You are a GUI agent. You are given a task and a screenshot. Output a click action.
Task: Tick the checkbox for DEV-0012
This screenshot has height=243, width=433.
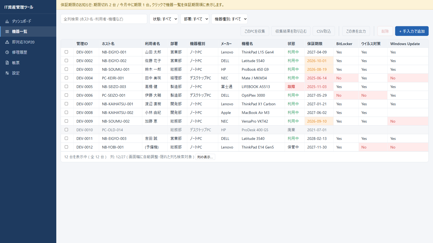66,147
